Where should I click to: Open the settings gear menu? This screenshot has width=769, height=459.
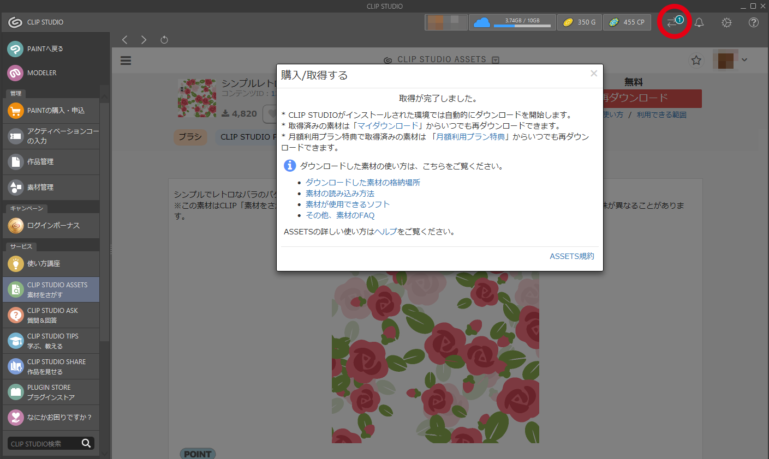point(726,22)
